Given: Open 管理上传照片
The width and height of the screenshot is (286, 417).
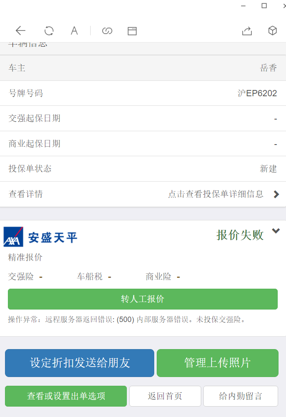Looking at the screenshot, I should (217, 363).
